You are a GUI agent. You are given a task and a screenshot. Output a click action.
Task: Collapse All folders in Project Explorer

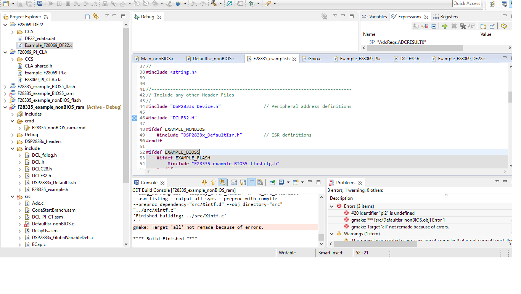(87, 16)
